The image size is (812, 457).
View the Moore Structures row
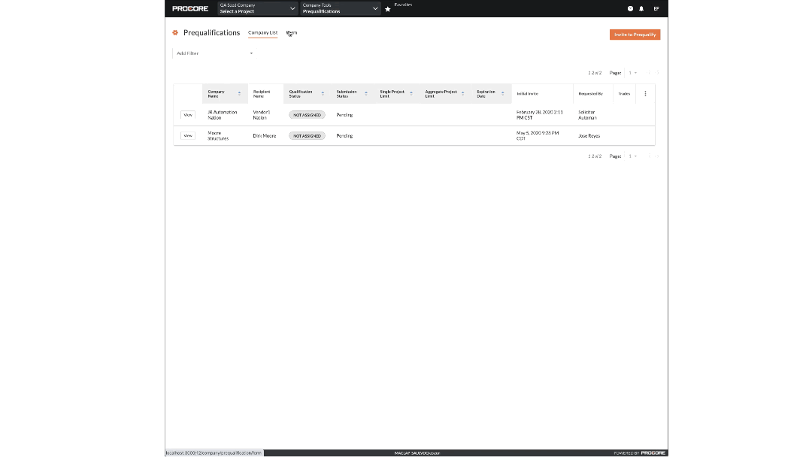click(x=188, y=136)
